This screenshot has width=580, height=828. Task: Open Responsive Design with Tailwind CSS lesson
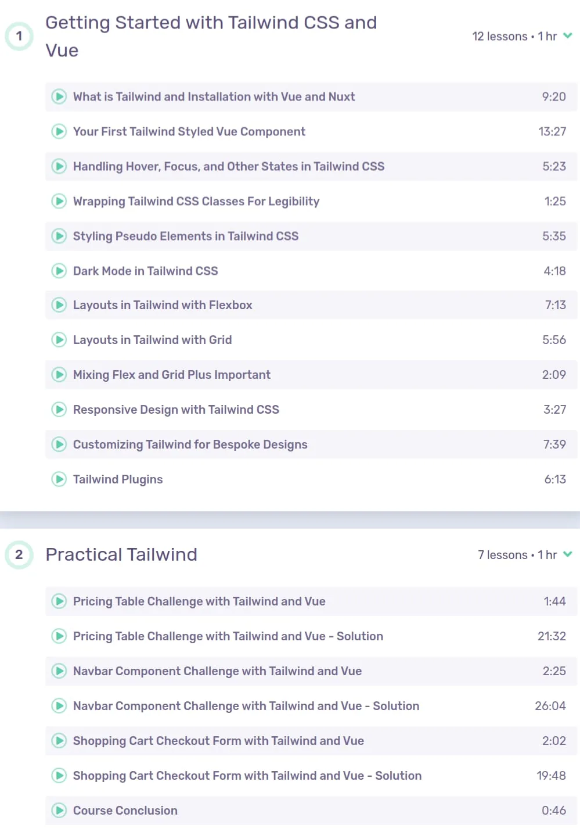tap(311, 410)
